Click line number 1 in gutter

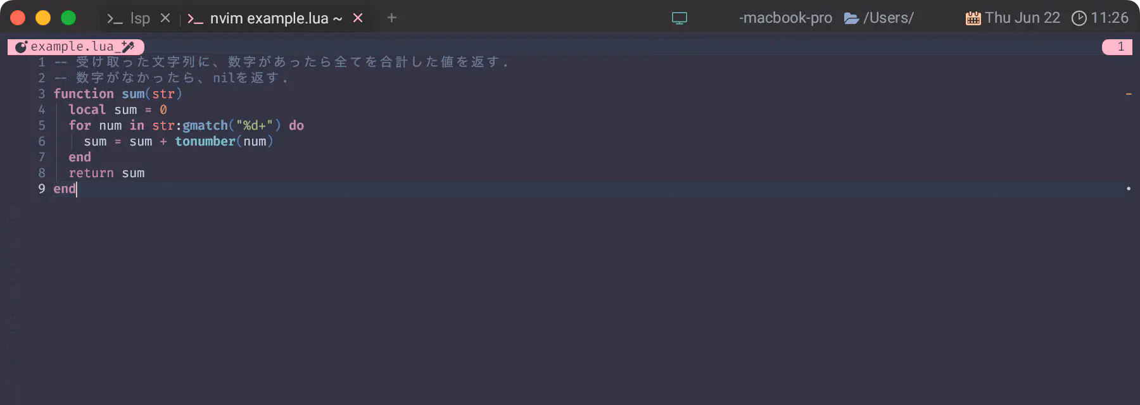(x=42, y=62)
